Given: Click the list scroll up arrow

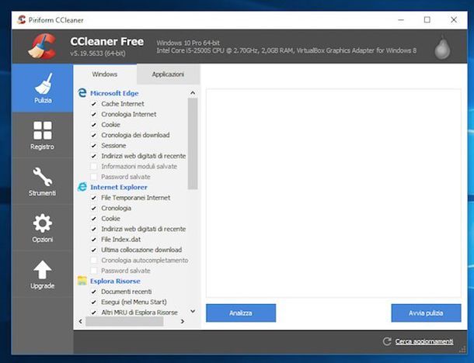Looking at the screenshot, I should (x=193, y=92).
